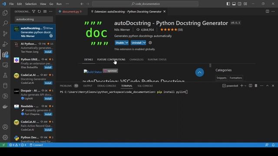
Task: Click the sponsor badge link
Action: point(110,71)
